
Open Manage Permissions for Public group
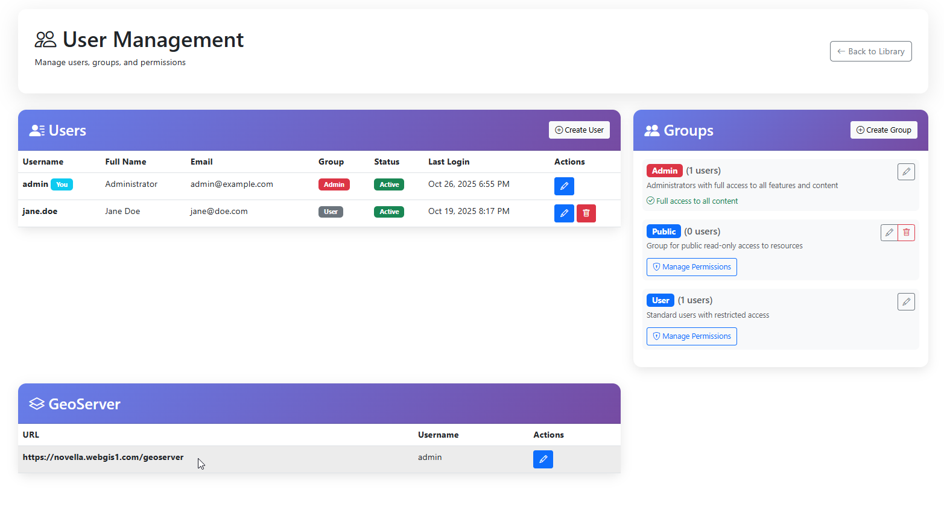pos(691,267)
